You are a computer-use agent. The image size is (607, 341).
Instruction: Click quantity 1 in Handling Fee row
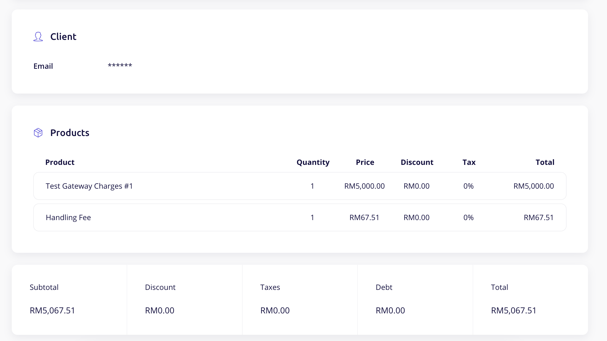tap(312, 217)
